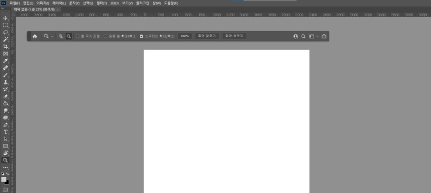Choose the zoom-in magnifier in options bar
This screenshot has height=193, width=431.
(61, 36)
